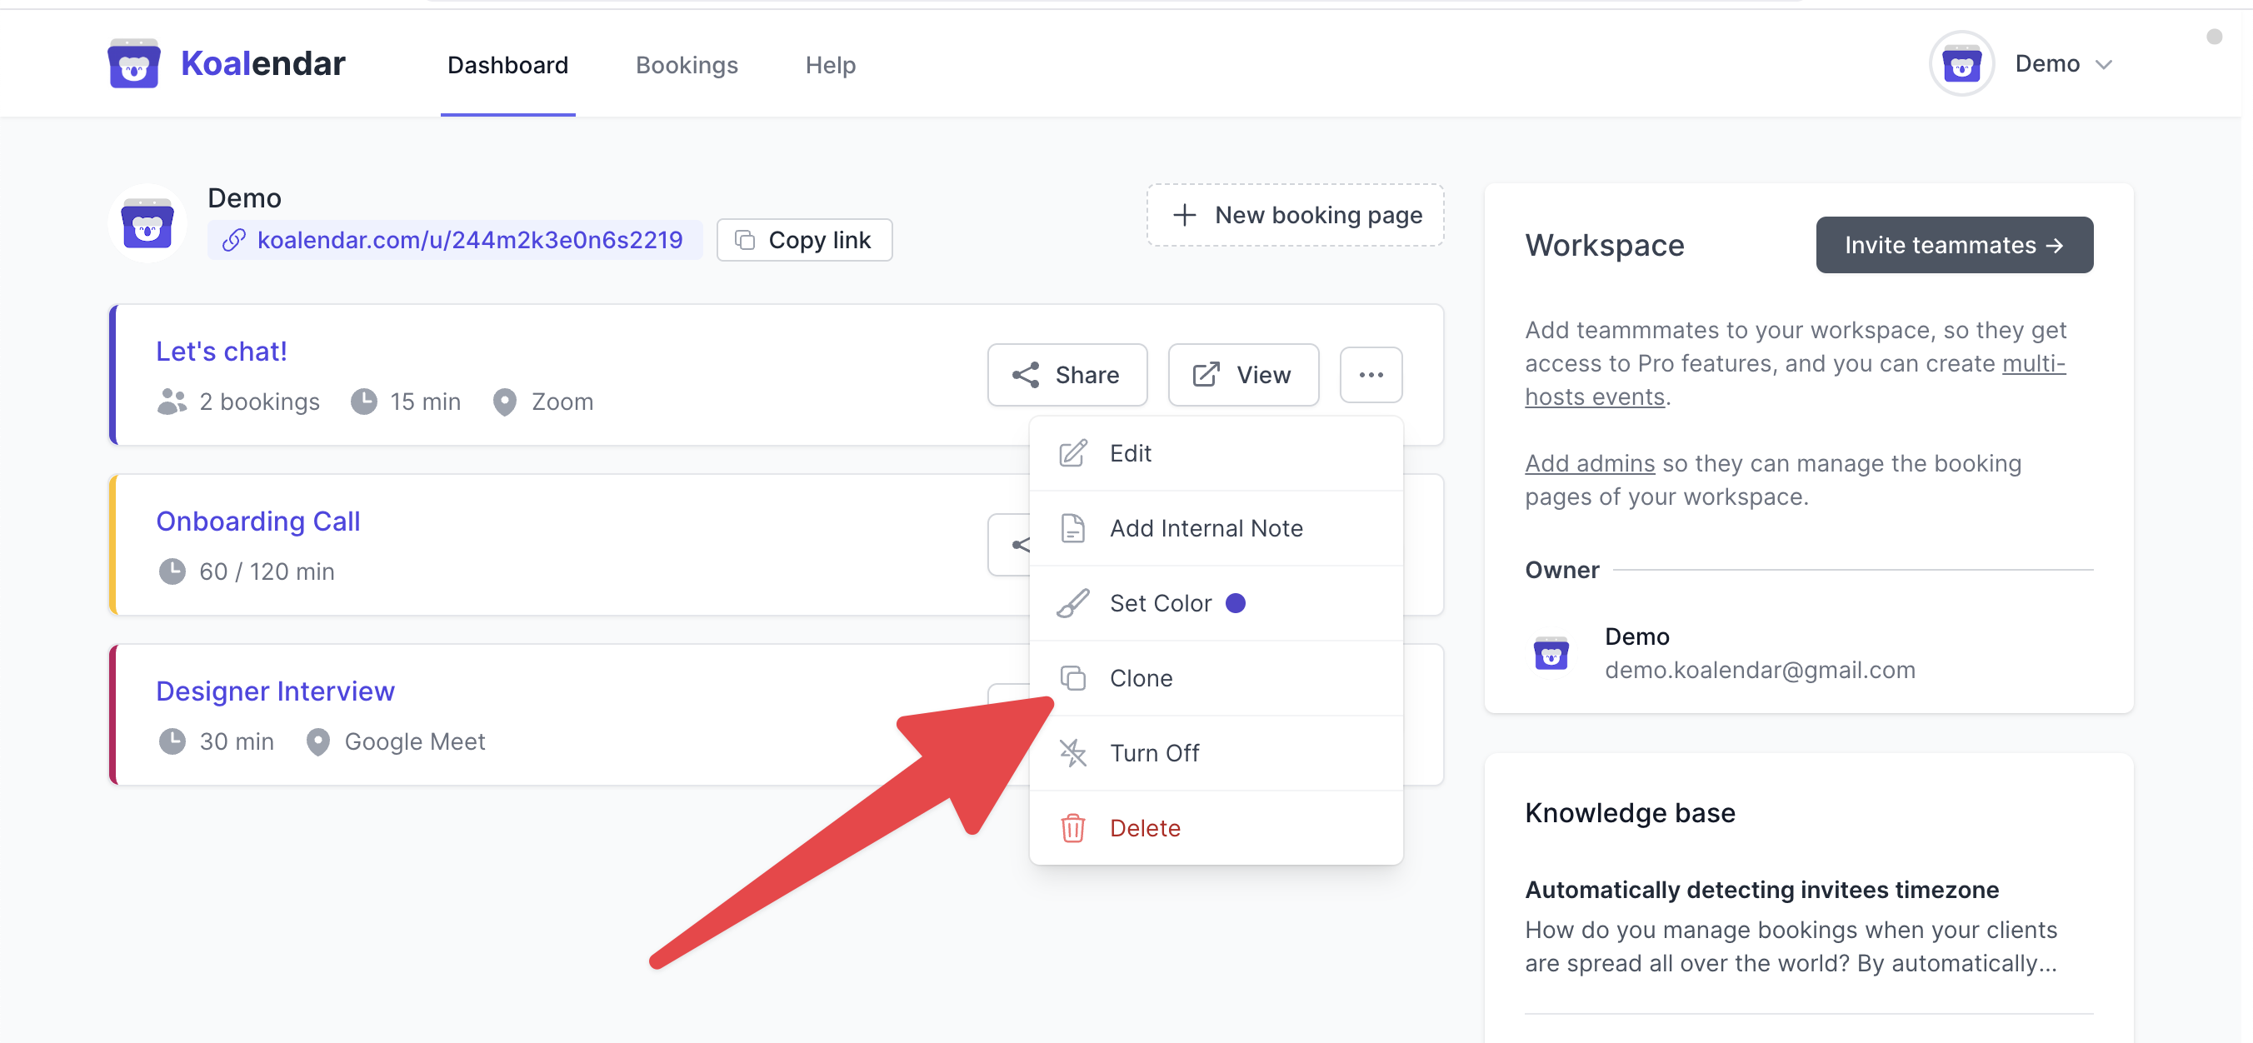This screenshot has width=2253, height=1043.
Task: Click the New booking page button
Action: (x=1295, y=215)
